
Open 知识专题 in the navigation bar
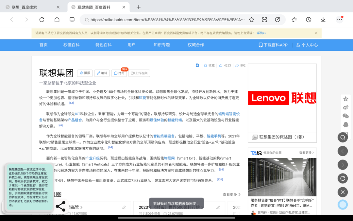[162, 45]
